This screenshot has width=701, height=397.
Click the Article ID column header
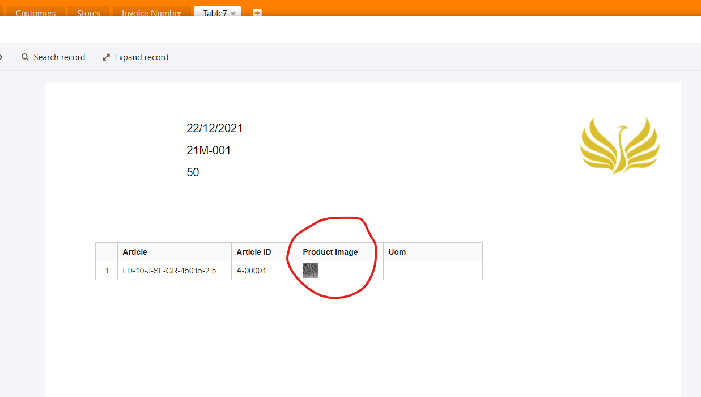pyautogui.click(x=254, y=252)
